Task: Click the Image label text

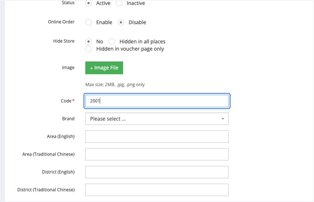Action: click(x=68, y=68)
